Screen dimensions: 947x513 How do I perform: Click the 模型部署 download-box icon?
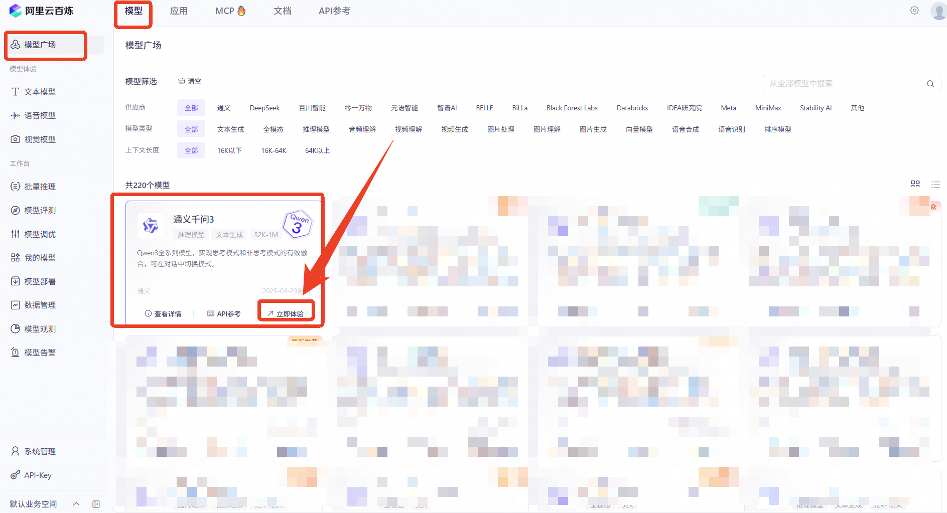click(16, 281)
